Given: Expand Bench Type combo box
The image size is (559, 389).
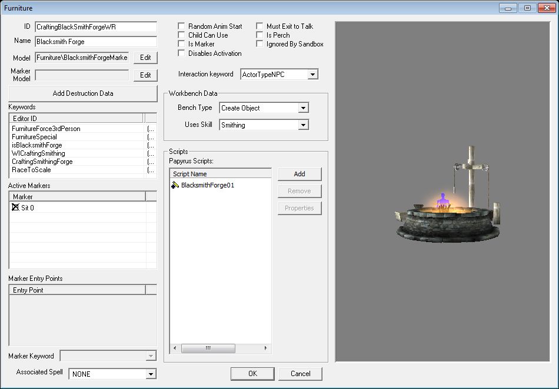Looking at the screenshot, I should (x=303, y=108).
